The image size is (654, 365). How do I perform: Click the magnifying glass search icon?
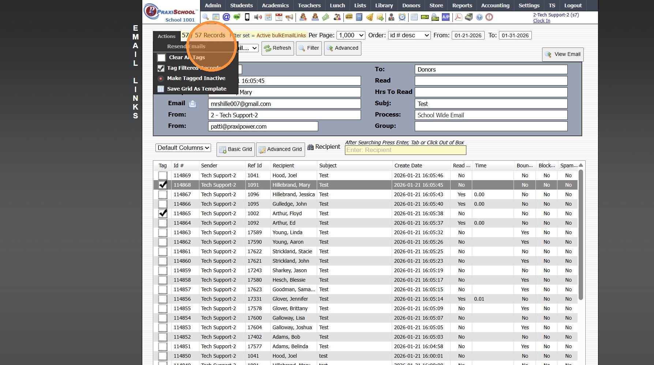[x=206, y=17]
